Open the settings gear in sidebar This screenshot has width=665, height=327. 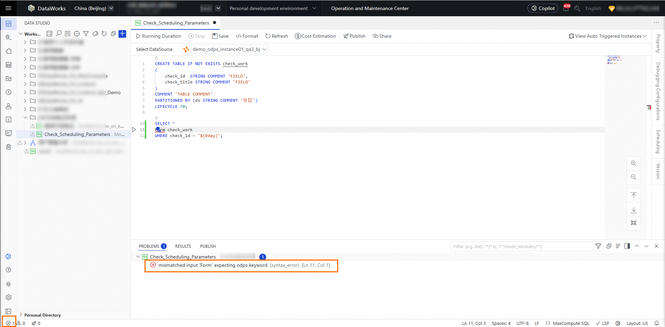point(9,298)
